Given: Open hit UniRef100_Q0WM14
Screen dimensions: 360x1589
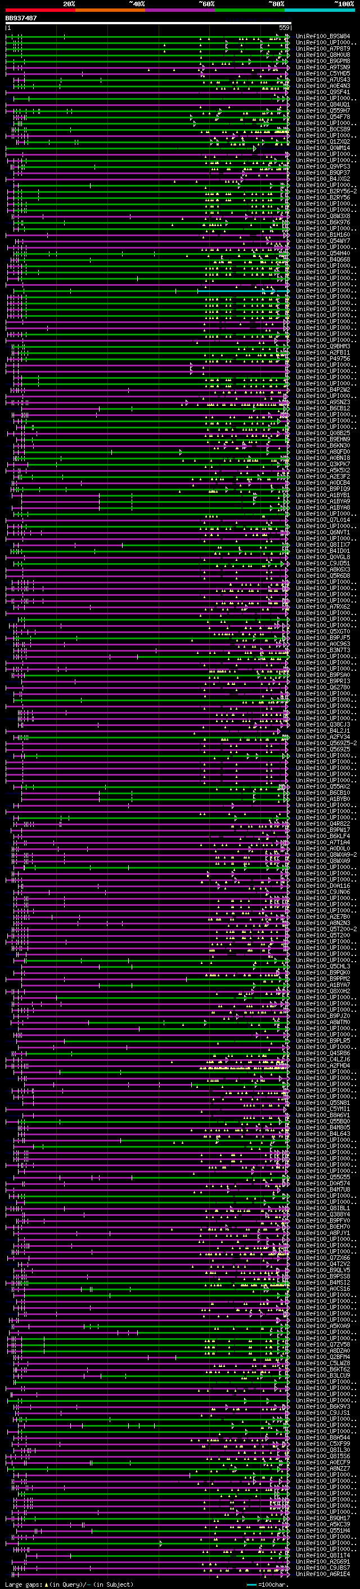Looking at the screenshot, I should (323, 148).
